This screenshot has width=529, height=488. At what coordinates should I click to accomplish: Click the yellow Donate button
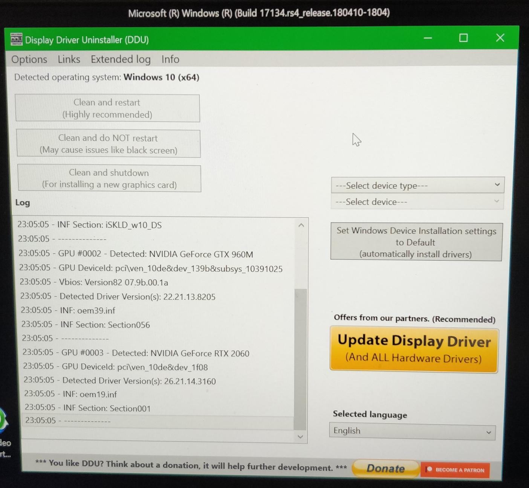(385, 468)
